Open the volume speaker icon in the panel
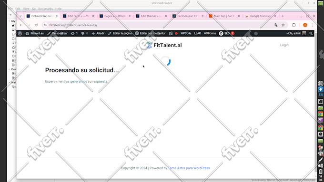The width and height of the screenshot is (324, 182). [321, 166]
